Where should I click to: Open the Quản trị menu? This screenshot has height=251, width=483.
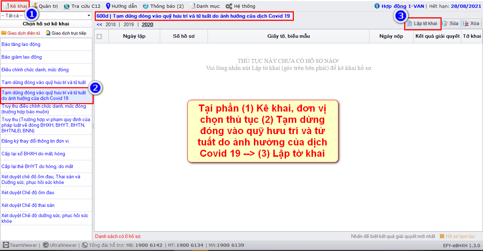(x=46, y=6)
